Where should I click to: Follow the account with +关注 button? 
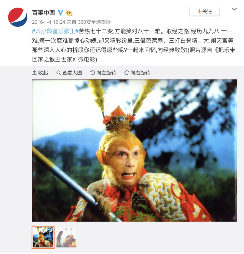(x=205, y=11)
